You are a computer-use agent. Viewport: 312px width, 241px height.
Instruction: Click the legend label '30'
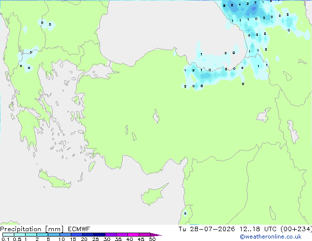(107, 239)
